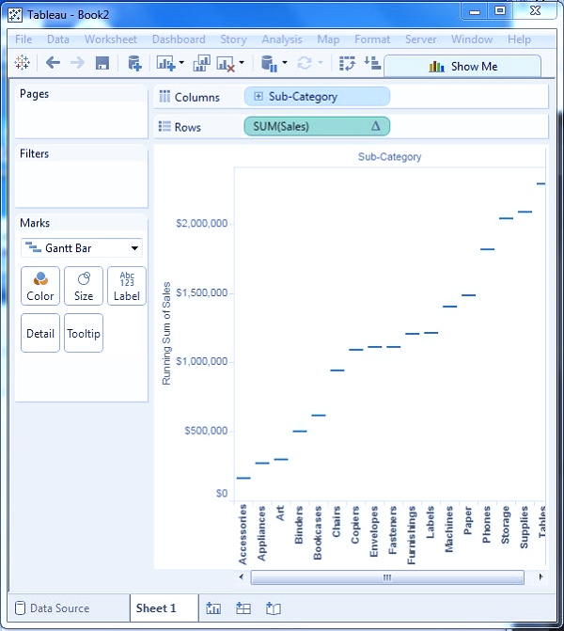Open the New worksheet dropdown arrow
This screenshot has height=631, width=564.
181,62
